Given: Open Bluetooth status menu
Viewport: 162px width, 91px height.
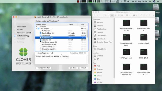Looking at the screenshot, I should point(121,2).
